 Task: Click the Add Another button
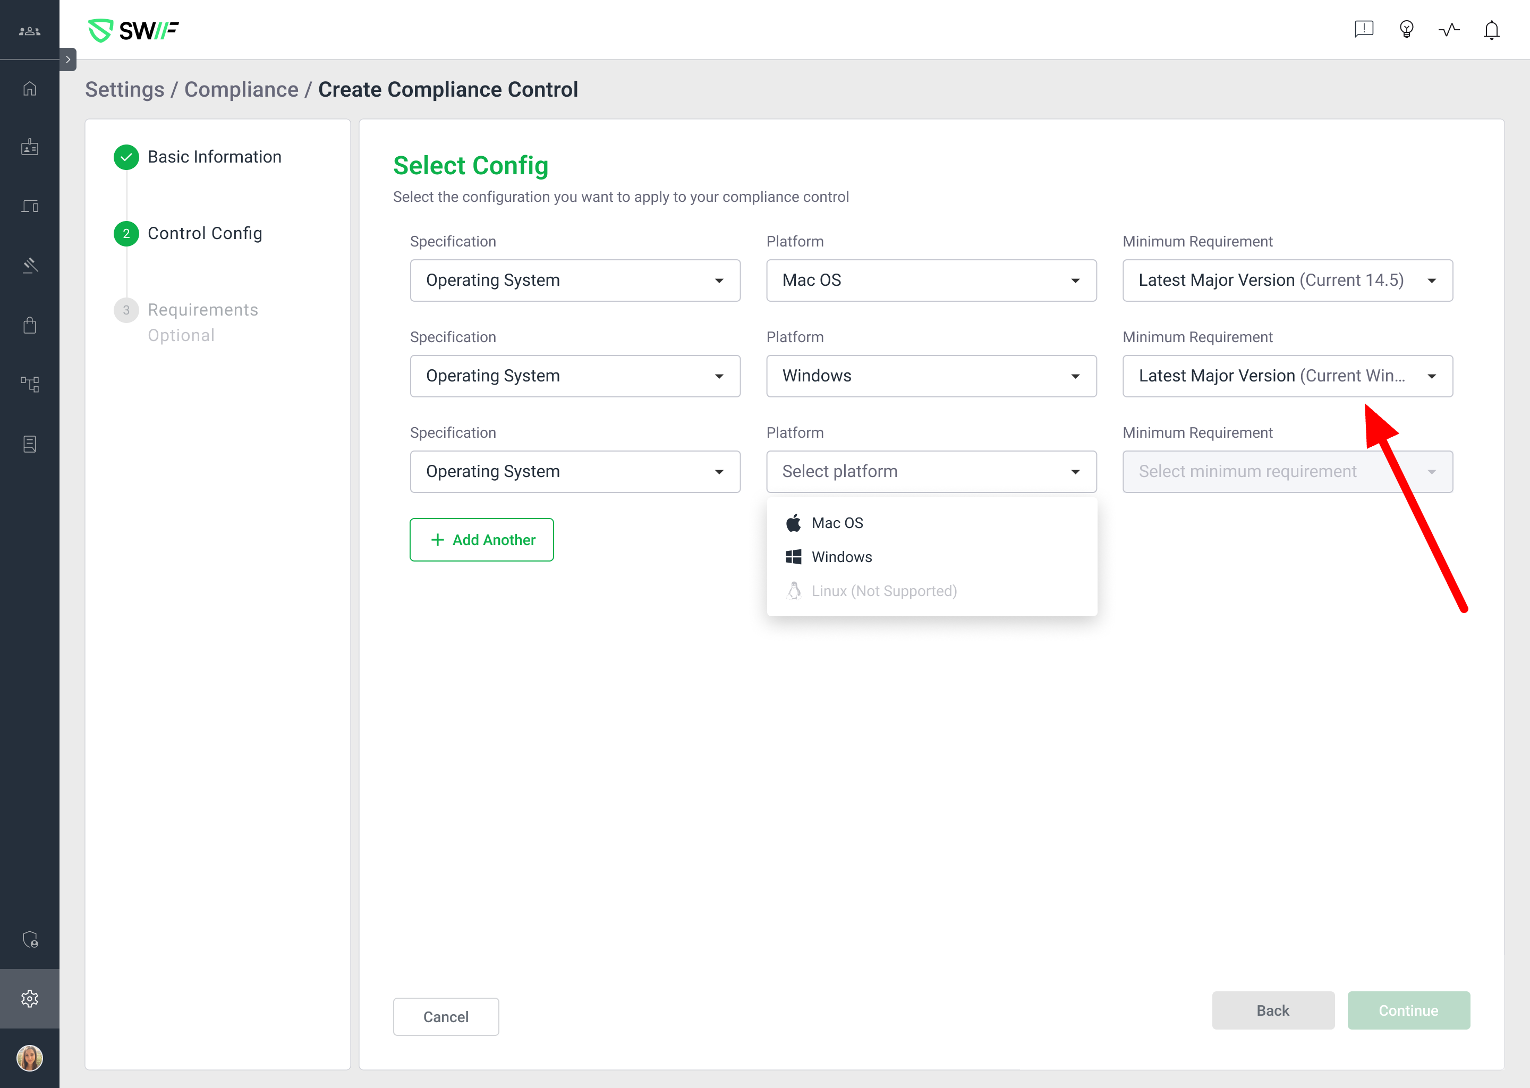click(x=482, y=539)
